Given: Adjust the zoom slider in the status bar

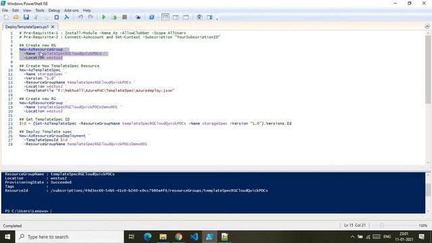Looking at the screenshot, I should [381, 225].
